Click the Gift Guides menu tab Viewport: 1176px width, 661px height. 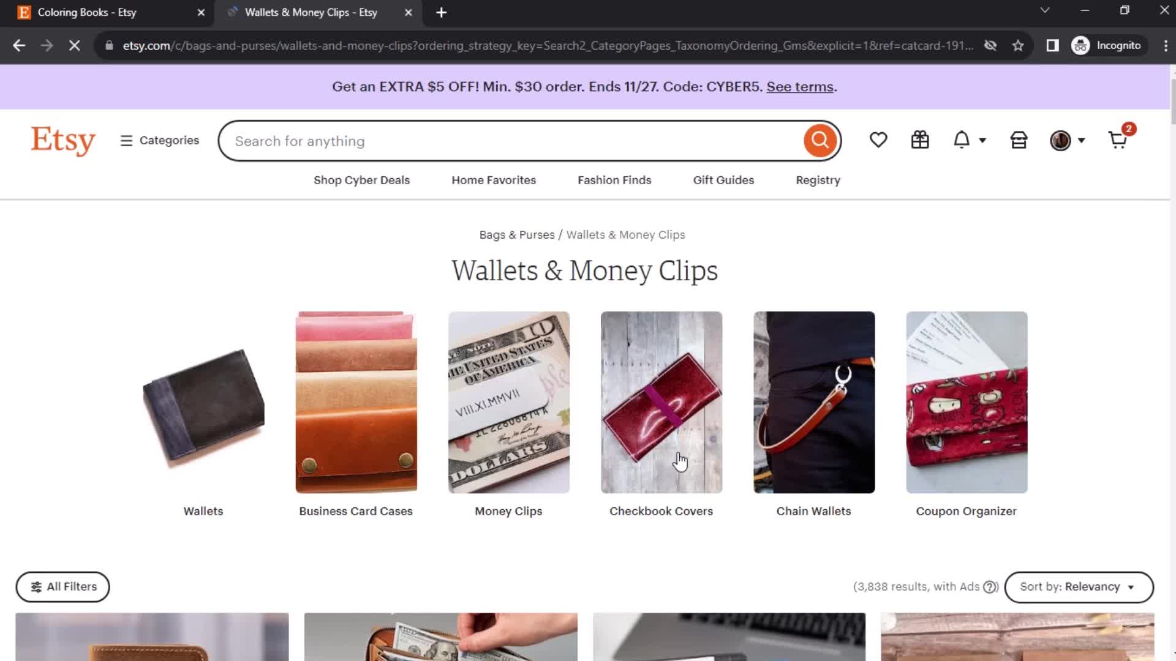724,180
